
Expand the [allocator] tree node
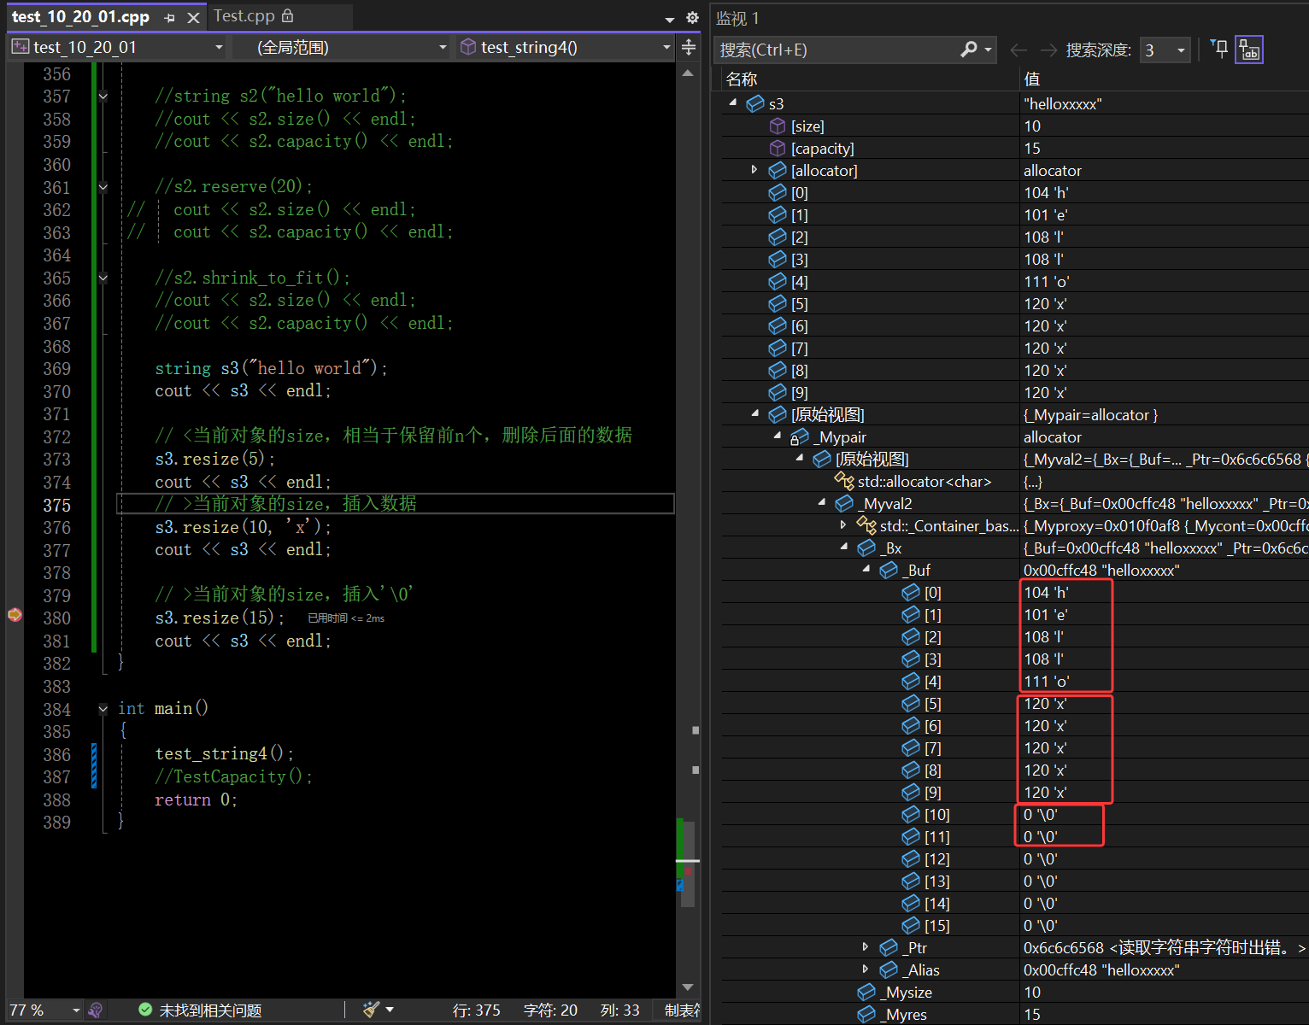(x=754, y=170)
